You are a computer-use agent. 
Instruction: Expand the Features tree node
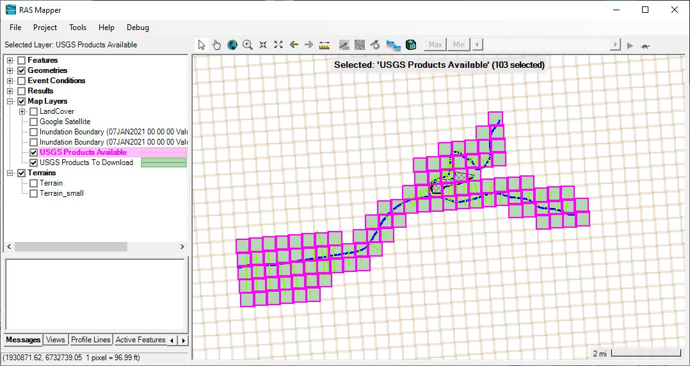[x=10, y=60]
